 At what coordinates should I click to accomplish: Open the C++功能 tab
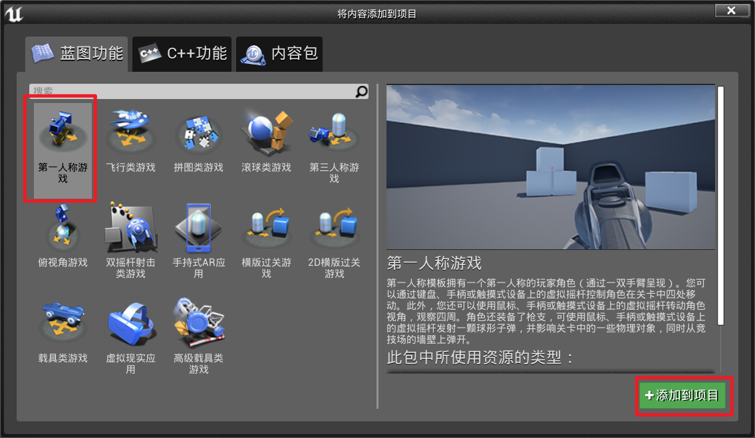(182, 53)
